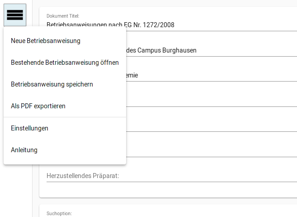Click the empty field directly above Herzustellendes Präparat
The height and width of the screenshot is (217, 297).
click(x=212, y=151)
